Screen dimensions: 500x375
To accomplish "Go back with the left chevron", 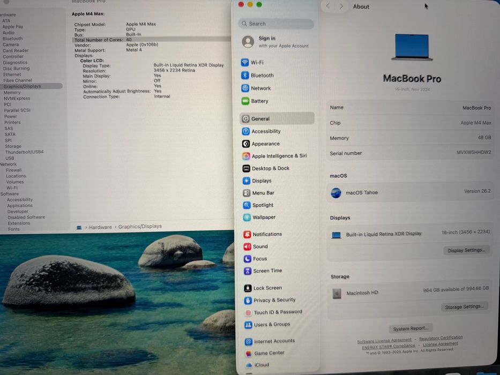I will (x=328, y=6).
